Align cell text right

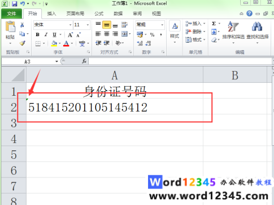(x=115, y=34)
